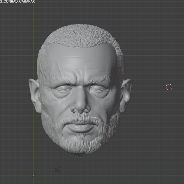
Task: Click the mustache above the lips
Action: point(81,119)
